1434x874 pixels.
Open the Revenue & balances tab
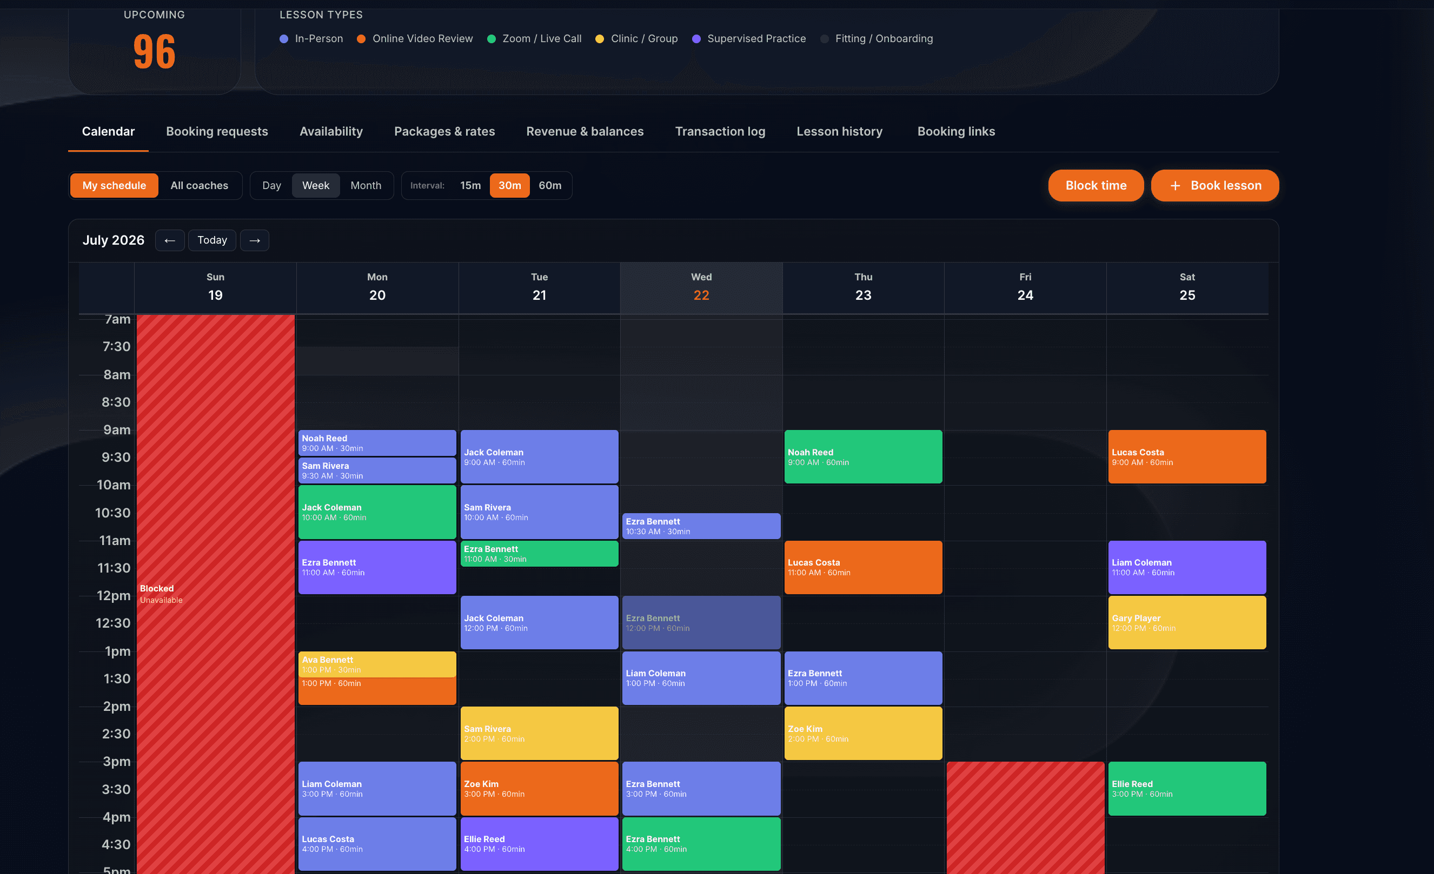585,131
